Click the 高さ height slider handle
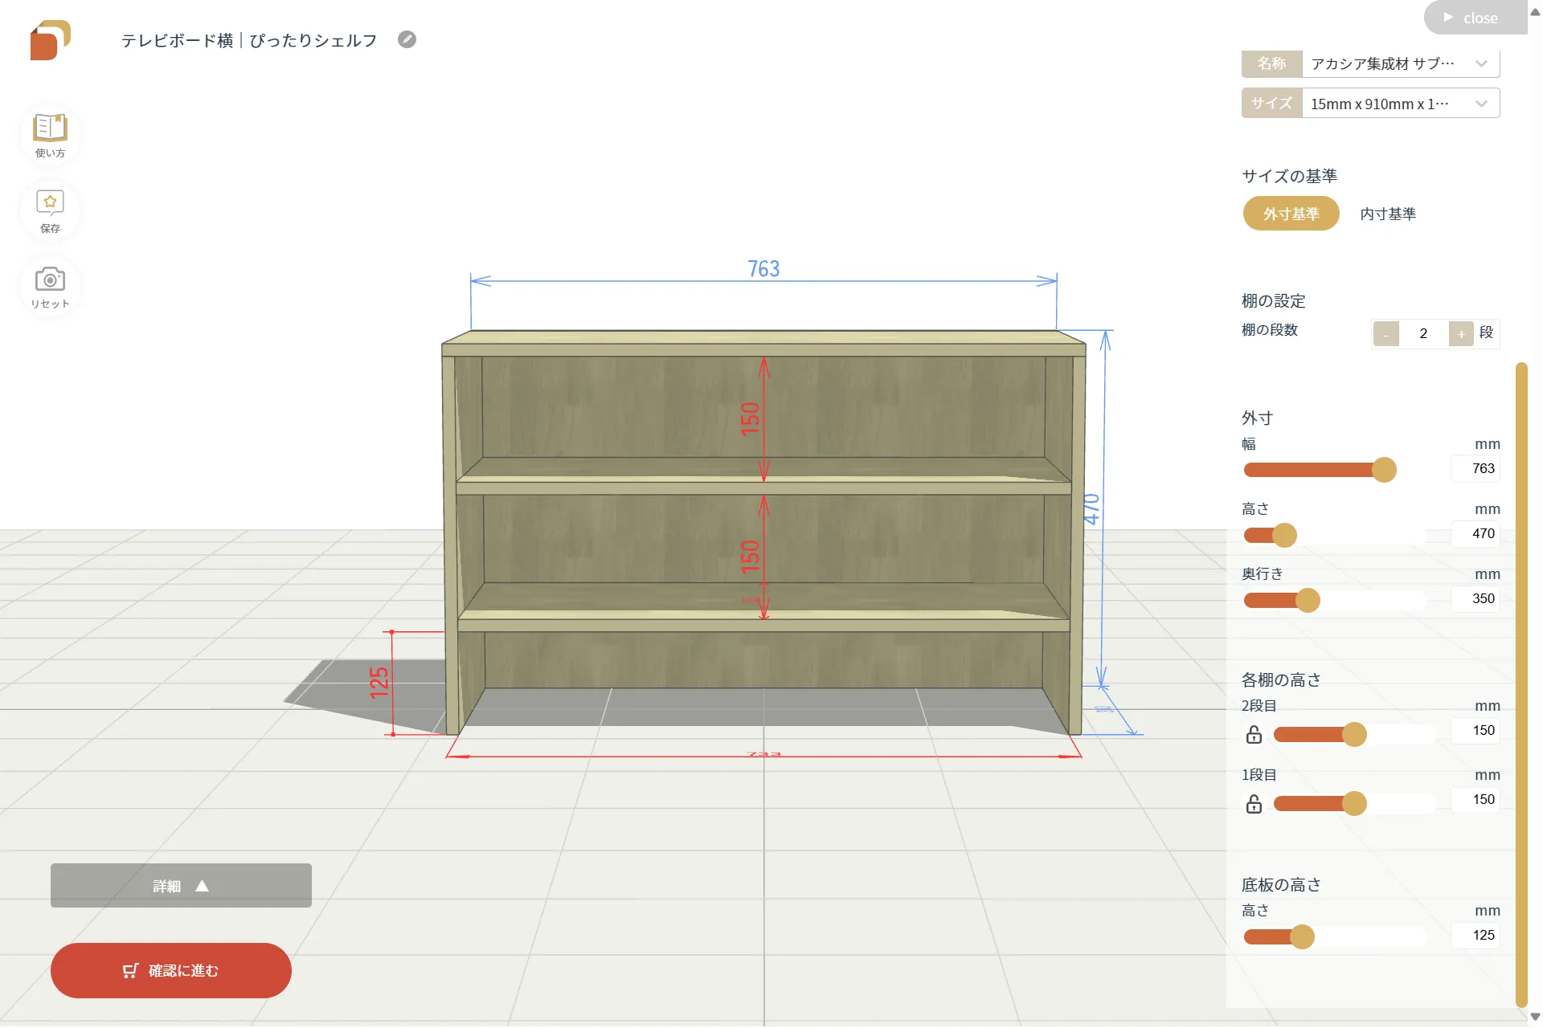Screen dimensions: 1543x1028 pyautogui.click(x=1284, y=535)
